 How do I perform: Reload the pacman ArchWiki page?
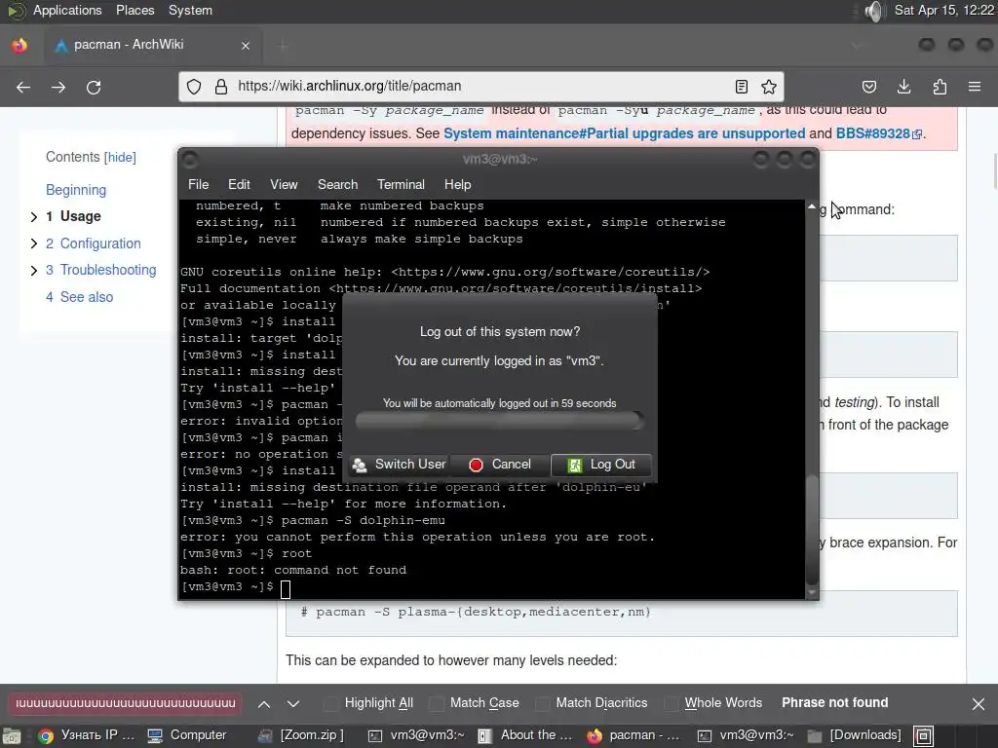94,87
